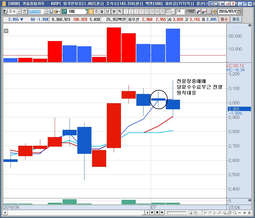
Task: Click the eraser with bars icon
Action: coord(225,213)
